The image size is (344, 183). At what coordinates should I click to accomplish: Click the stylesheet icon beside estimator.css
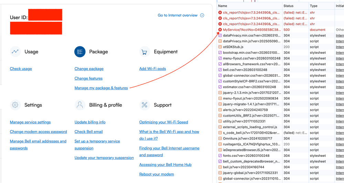pos(220,87)
